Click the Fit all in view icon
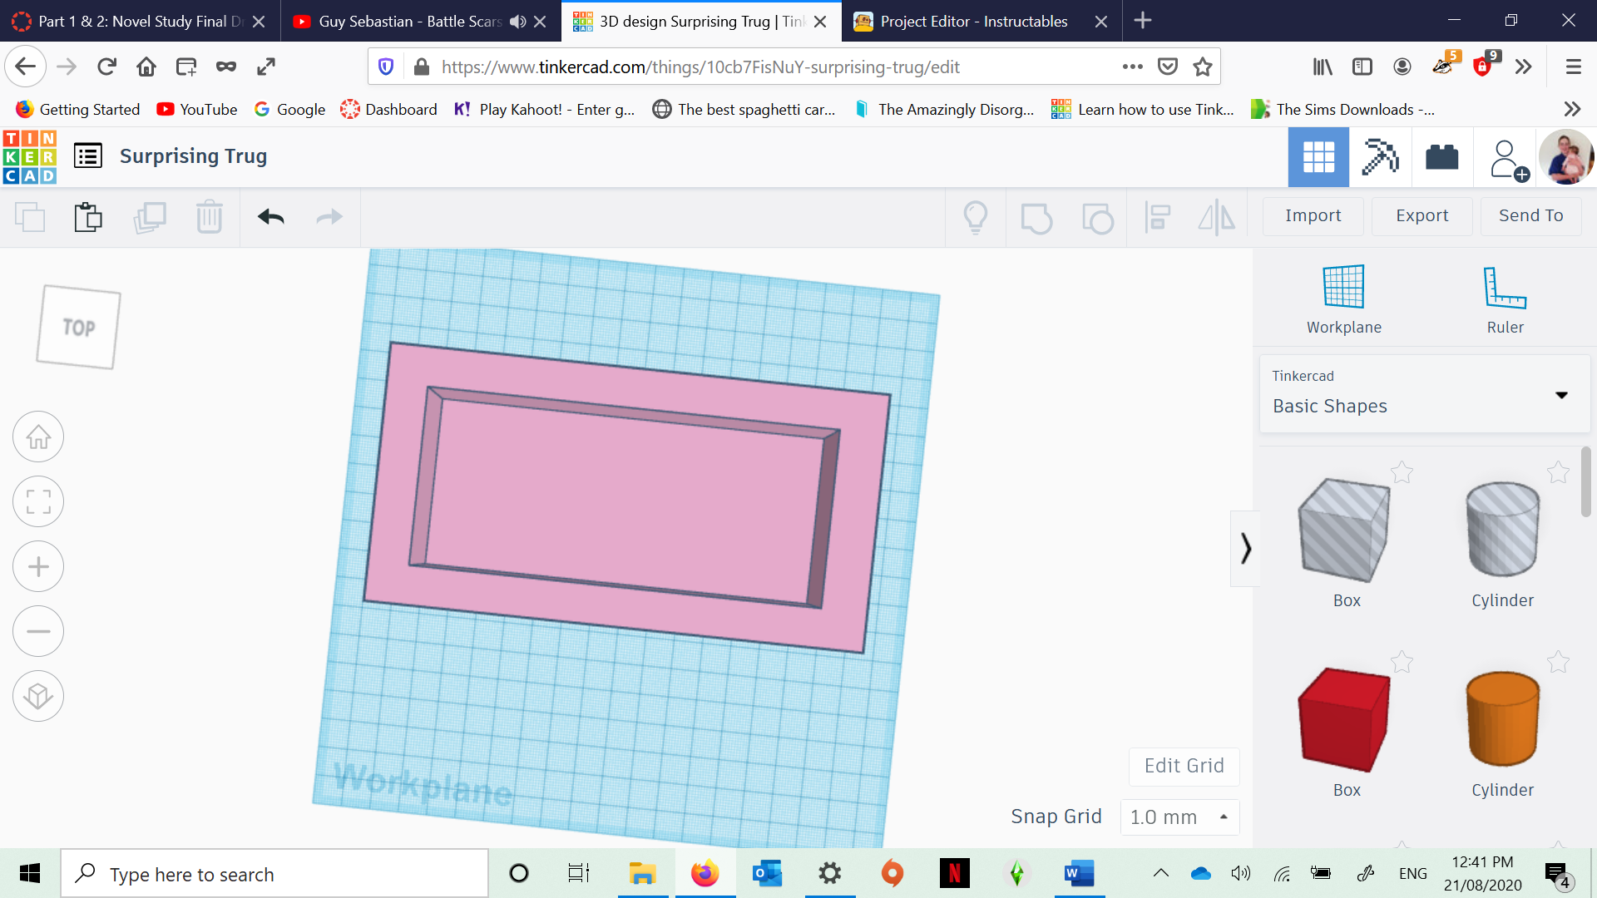 (x=38, y=501)
